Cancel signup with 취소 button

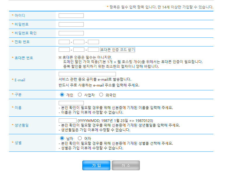click(126, 165)
